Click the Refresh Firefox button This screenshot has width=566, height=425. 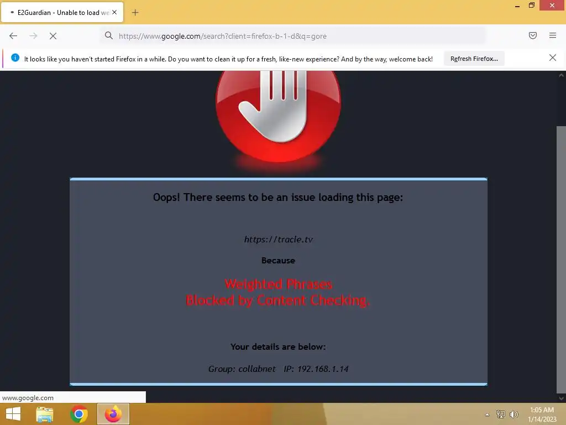point(474,59)
